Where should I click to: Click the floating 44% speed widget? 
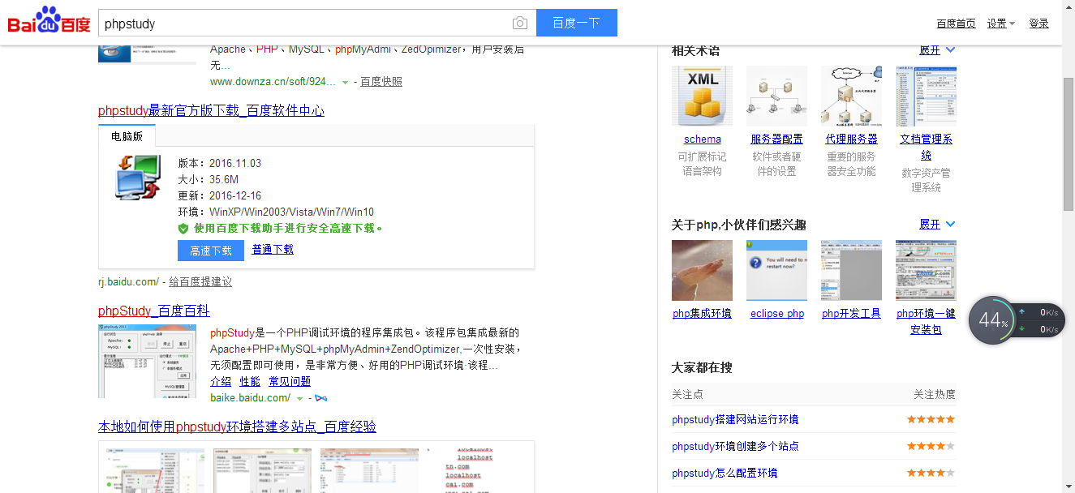click(1017, 319)
